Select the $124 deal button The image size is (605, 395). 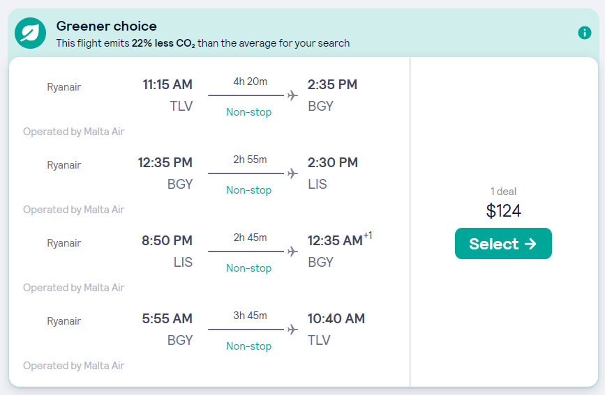click(503, 244)
